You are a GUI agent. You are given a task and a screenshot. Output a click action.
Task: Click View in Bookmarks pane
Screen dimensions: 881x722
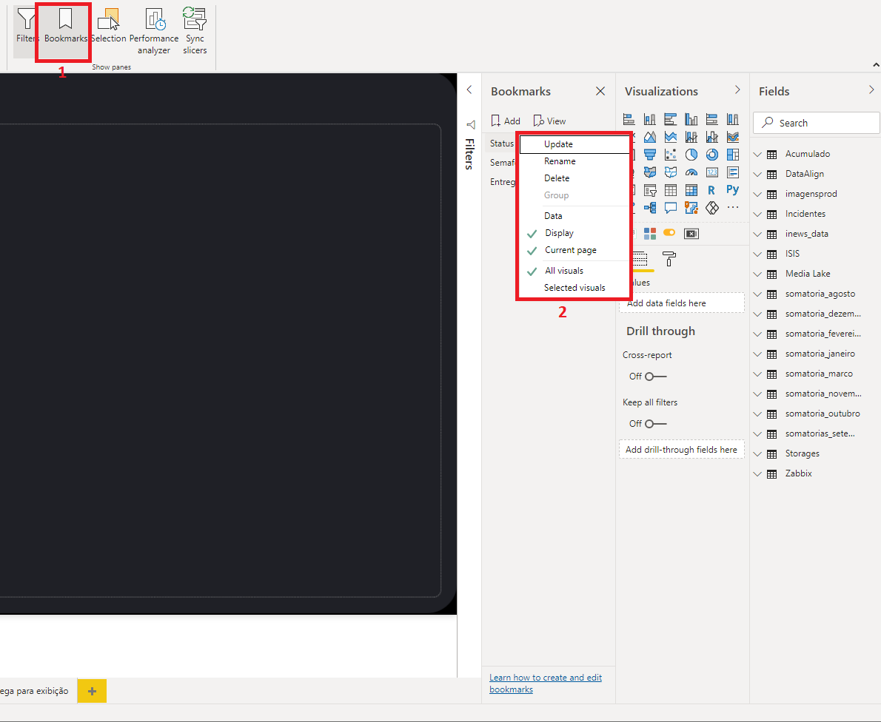click(x=549, y=121)
